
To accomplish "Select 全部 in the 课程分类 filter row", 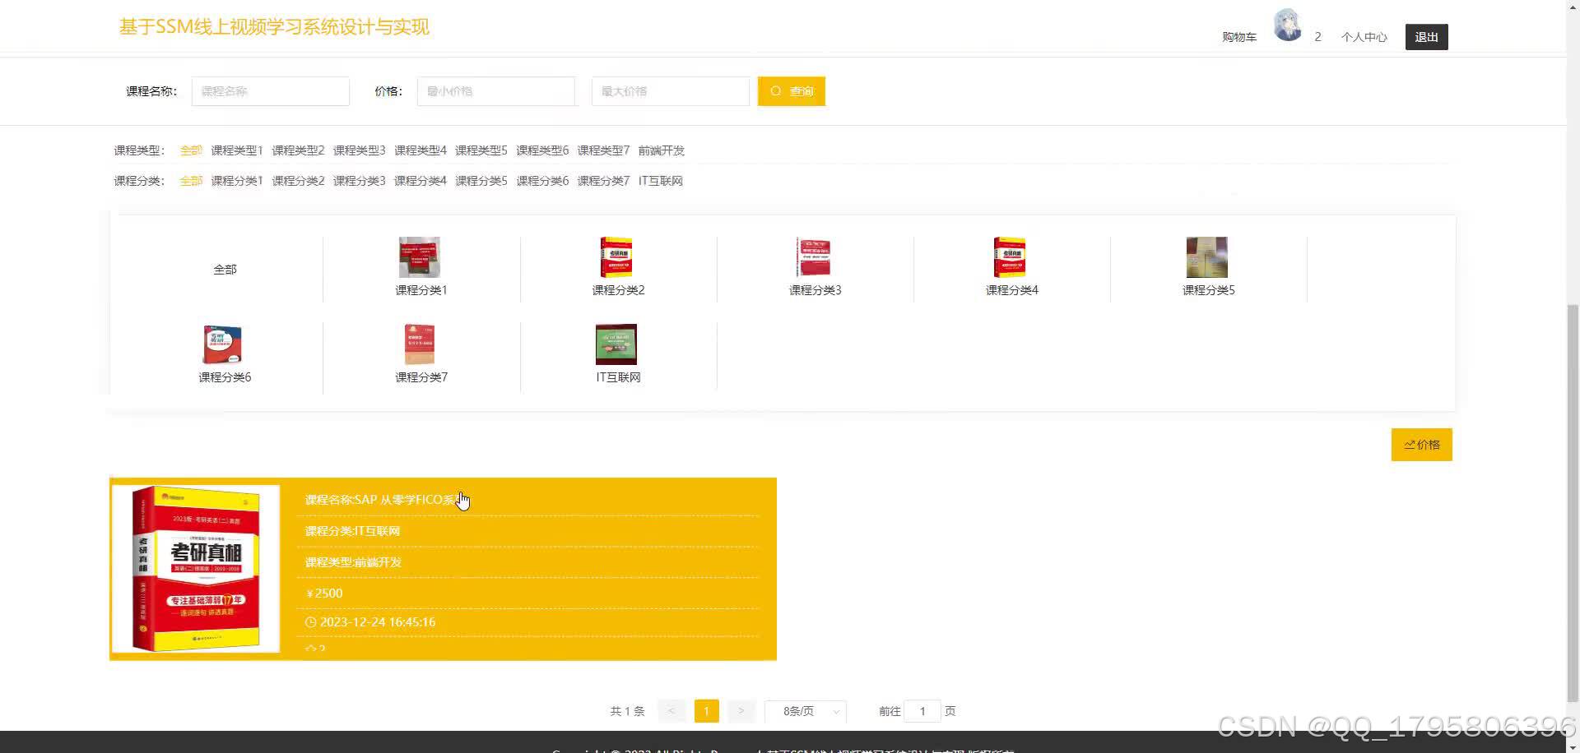I will (x=191, y=181).
